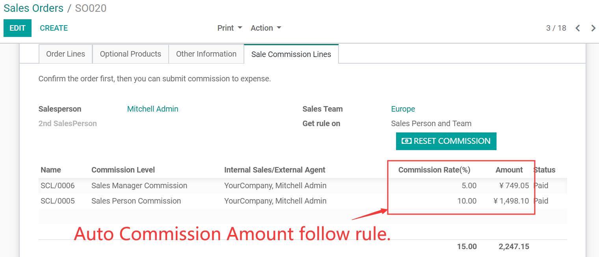
Task: Click the money icon on Reset Commission
Action: point(406,141)
